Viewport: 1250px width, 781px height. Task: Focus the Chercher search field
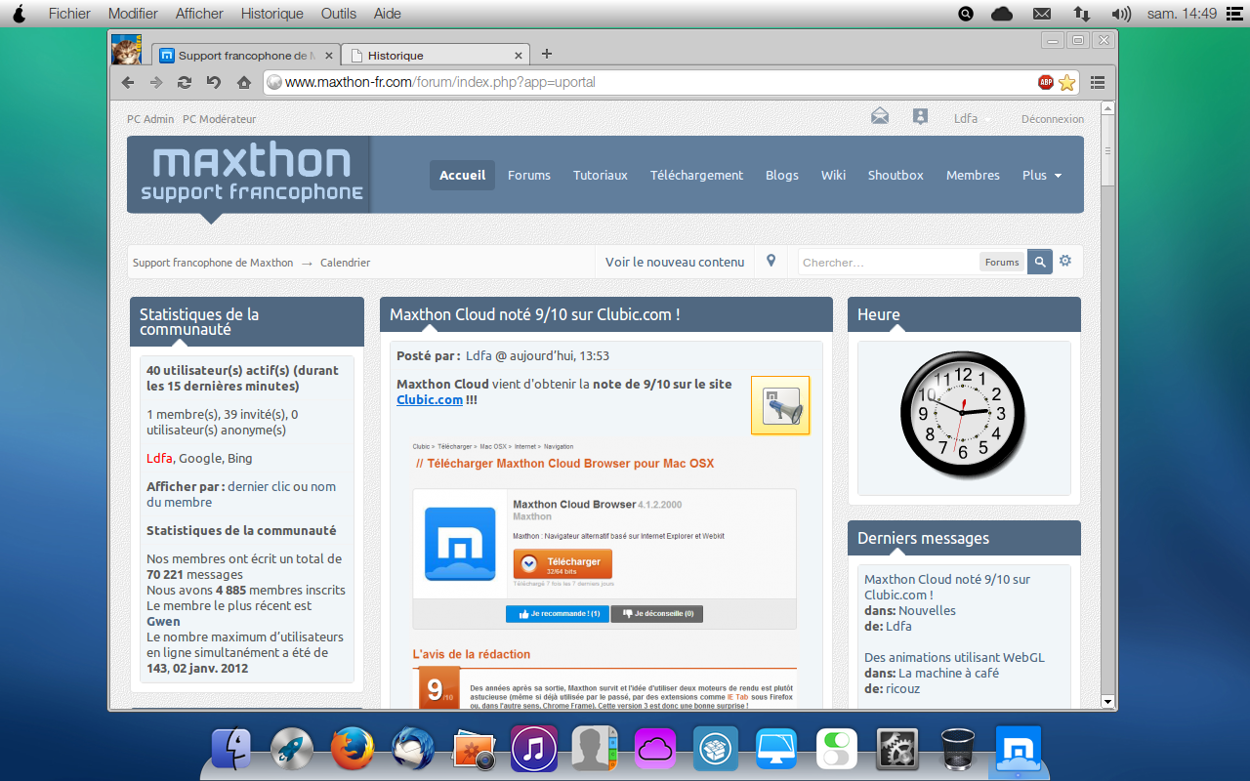pos(889,262)
